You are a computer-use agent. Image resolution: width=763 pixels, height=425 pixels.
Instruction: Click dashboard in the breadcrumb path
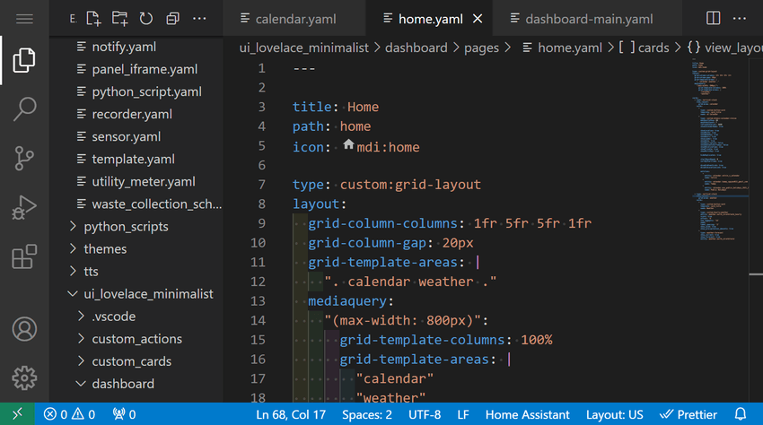coord(416,48)
